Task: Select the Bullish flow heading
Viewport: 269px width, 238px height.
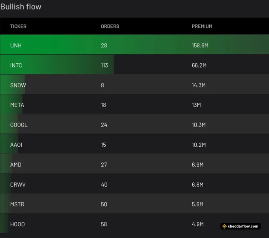Action: point(21,7)
